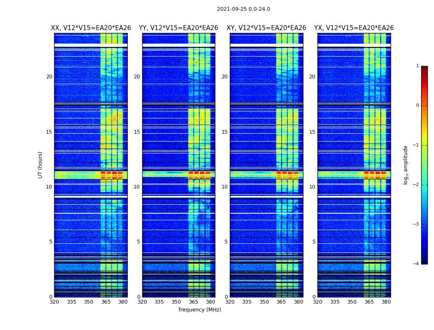The height and width of the screenshot is (330, 434).
Task: Click the date title 2021-09-25 0.0-24.0
Action: coord(243,9)
